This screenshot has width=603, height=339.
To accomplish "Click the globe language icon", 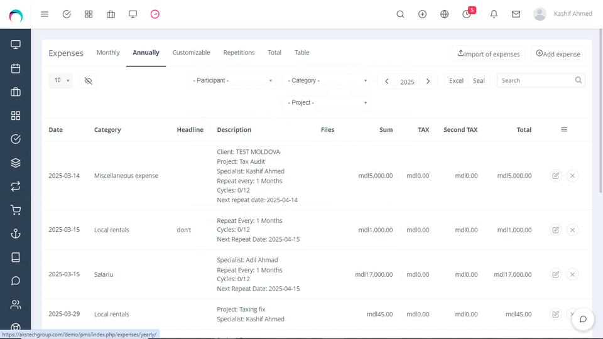I will 445,14.
